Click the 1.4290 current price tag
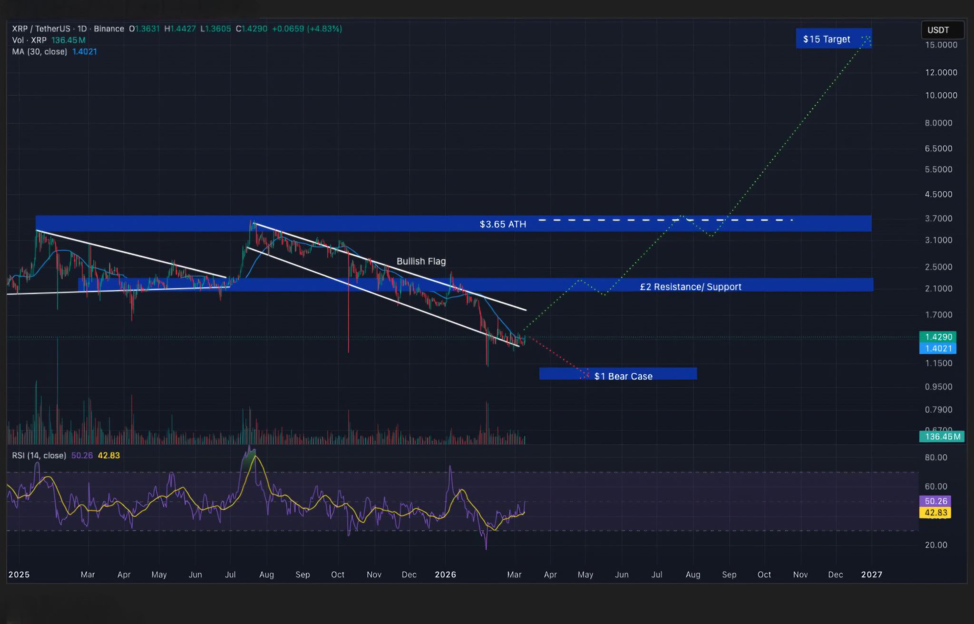This screenshot has height=624, width=974. coord(938,337)
